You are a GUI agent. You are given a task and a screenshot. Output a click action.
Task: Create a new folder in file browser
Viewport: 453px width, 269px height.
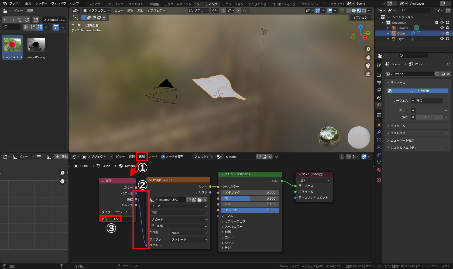pos(36,20)
